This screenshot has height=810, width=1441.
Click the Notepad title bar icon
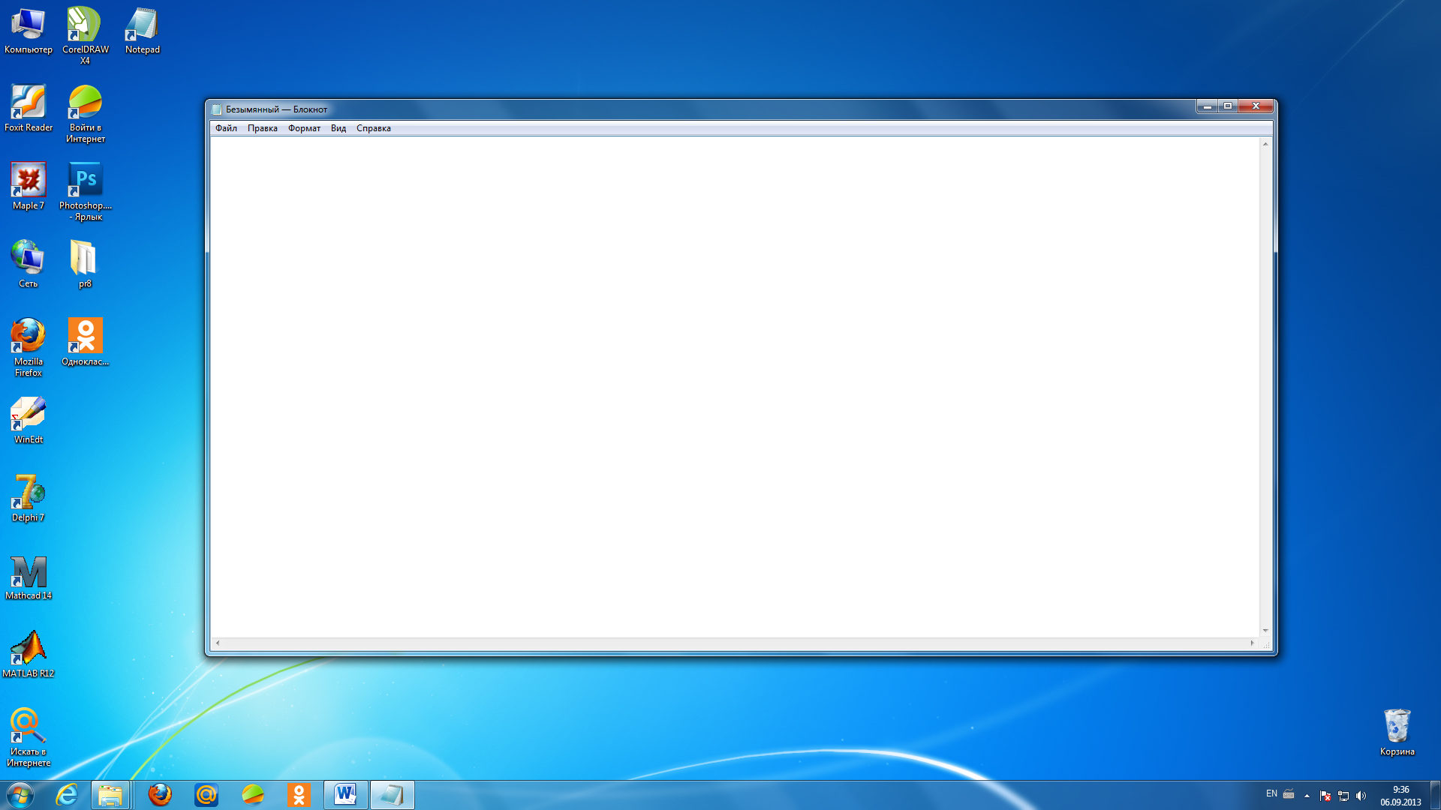[217, 109]
